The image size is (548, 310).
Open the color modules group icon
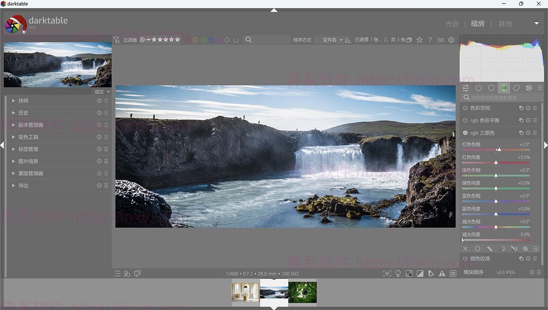tap(504, 88)
